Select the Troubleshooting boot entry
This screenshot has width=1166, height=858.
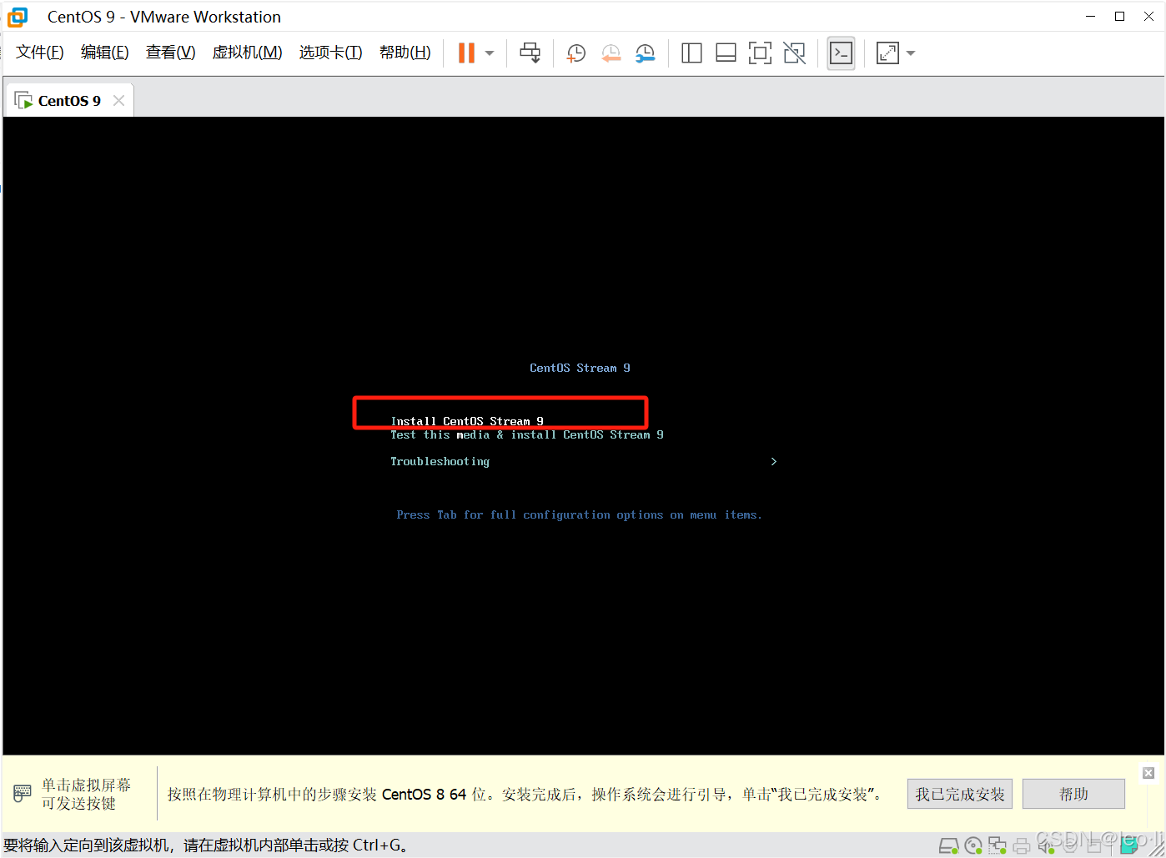click(x=440, y=461)
